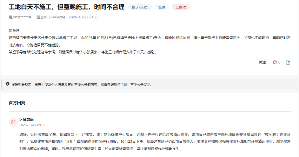
Task: Click the star favorite icon
Action: click(275, 62)
